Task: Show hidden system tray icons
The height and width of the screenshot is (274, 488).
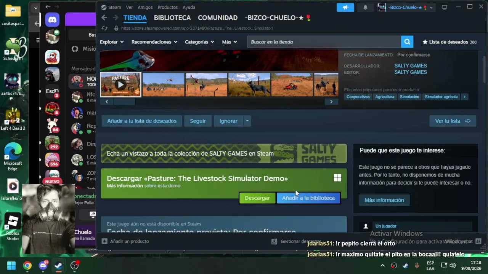Action: pos(382,265)
